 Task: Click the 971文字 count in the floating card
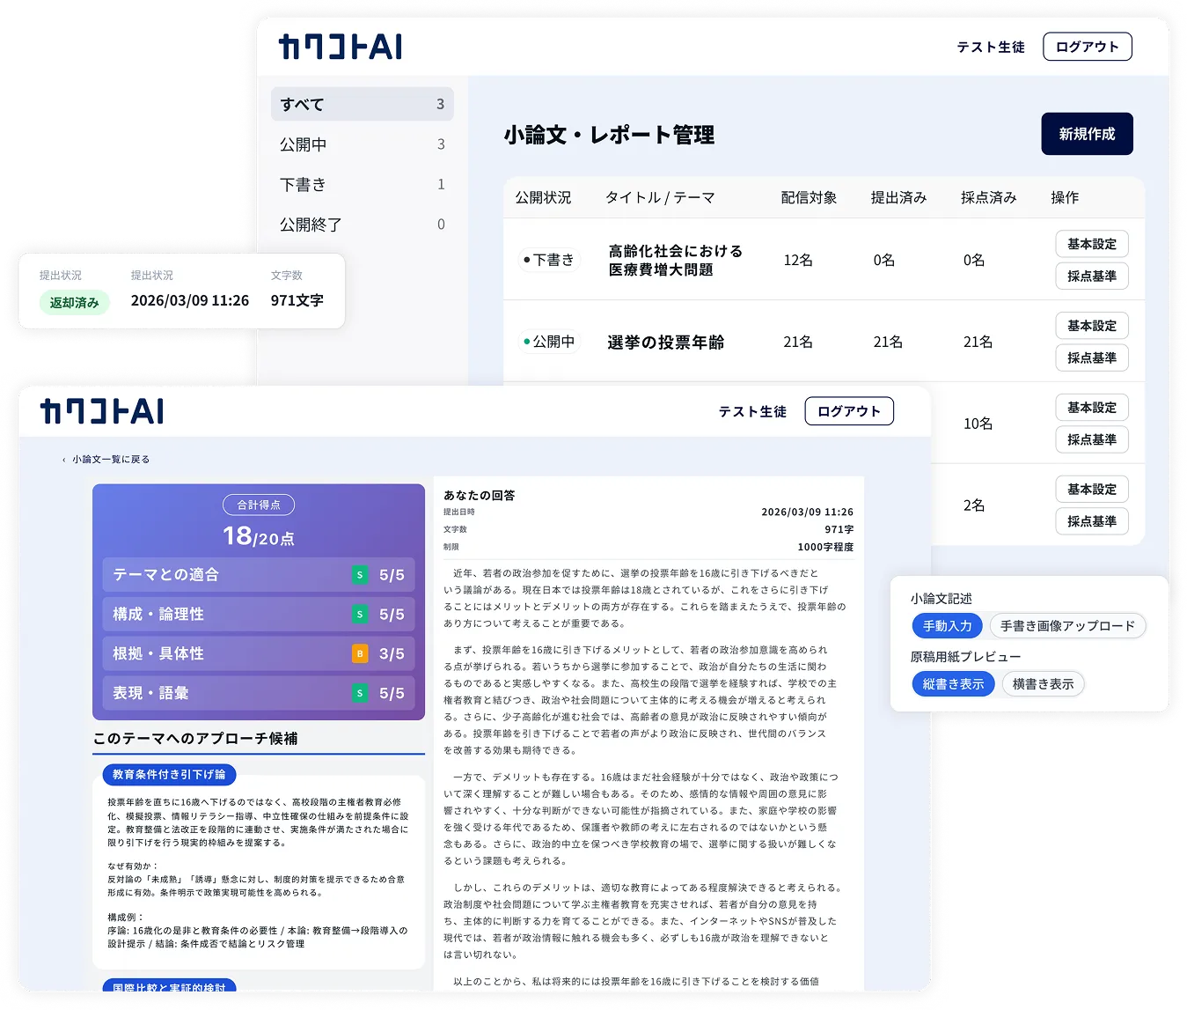[297, 300]
